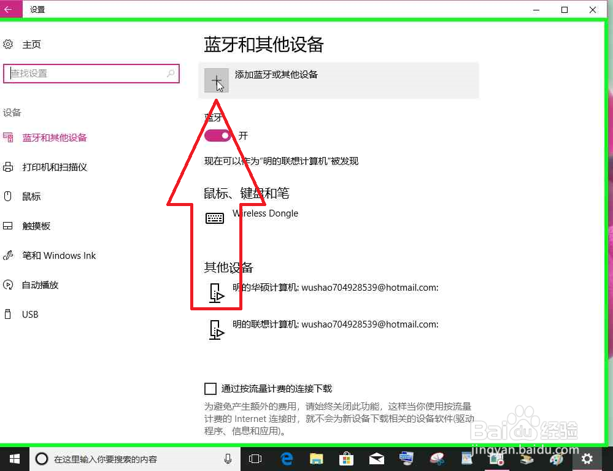Viewport: 613px width, 471px height.
Task: Click the back arrow in Settings title bar
Action: pos(9,9)
